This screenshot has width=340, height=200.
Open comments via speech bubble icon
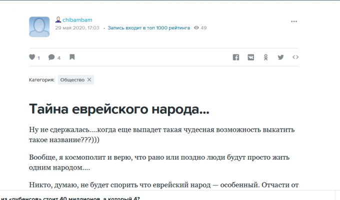51,57
